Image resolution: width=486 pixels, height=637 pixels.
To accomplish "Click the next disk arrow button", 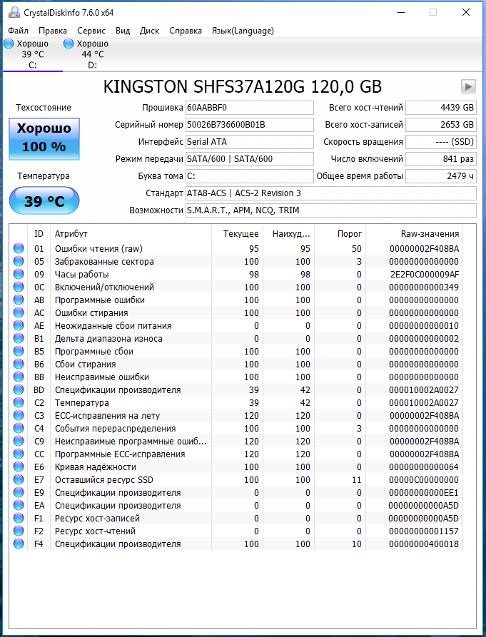I will [x=469, y=86].
